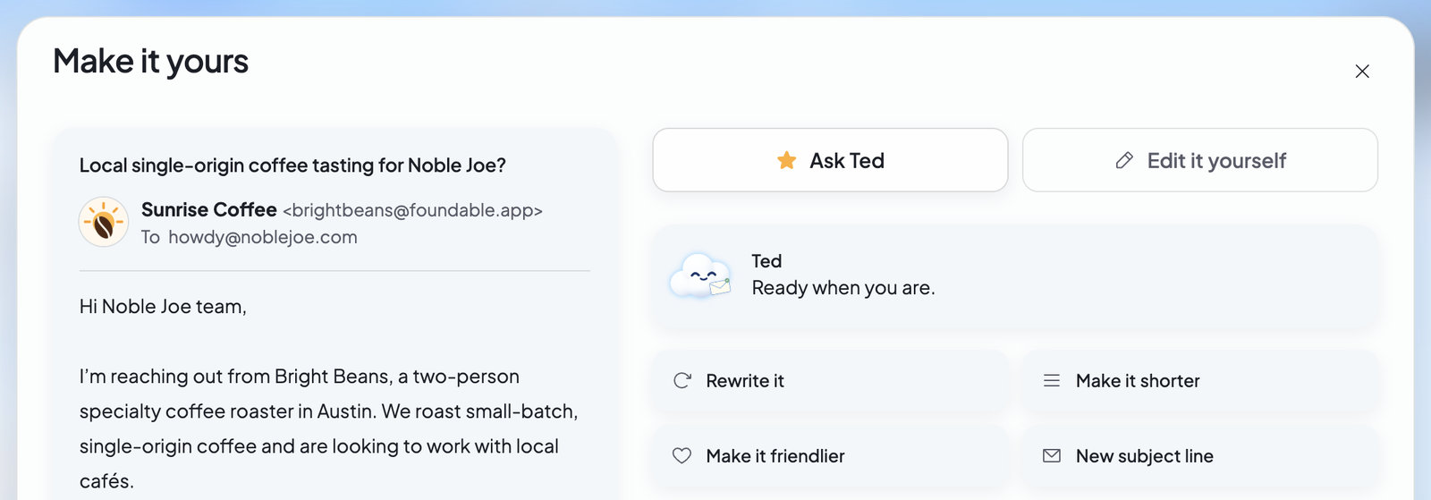Click Ted's cloud mascot avatar

pyautogui.click(x=701, y=275)
